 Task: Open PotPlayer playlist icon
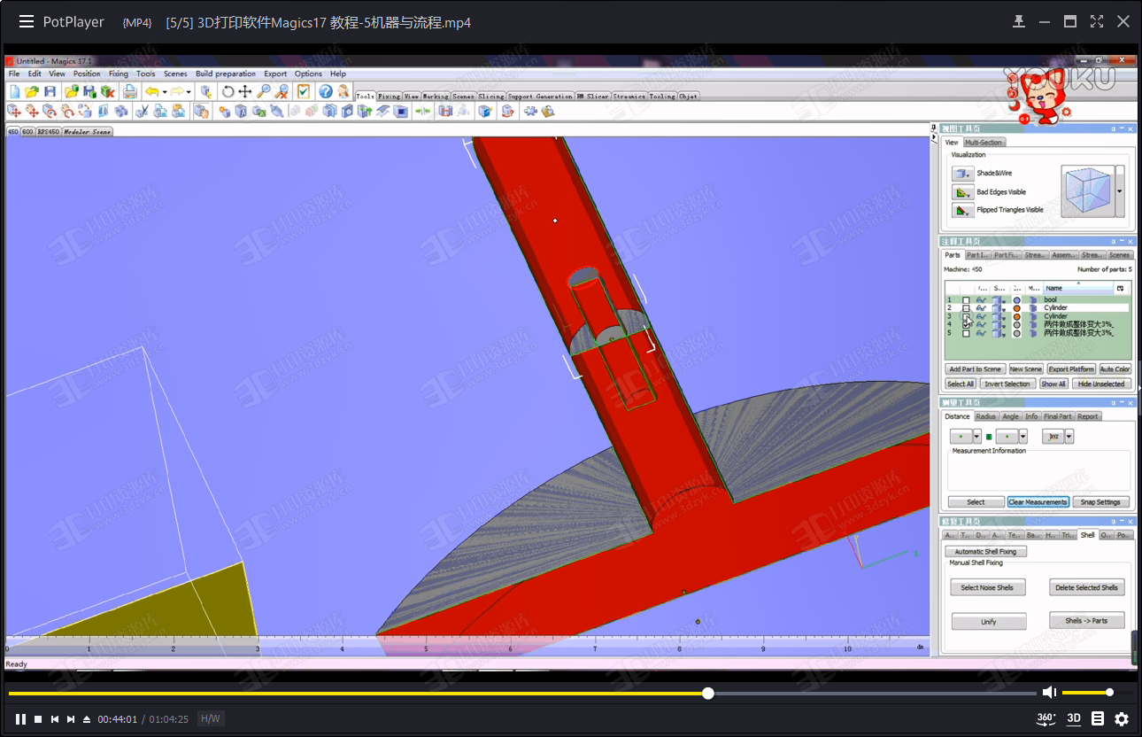[1098, 718]
